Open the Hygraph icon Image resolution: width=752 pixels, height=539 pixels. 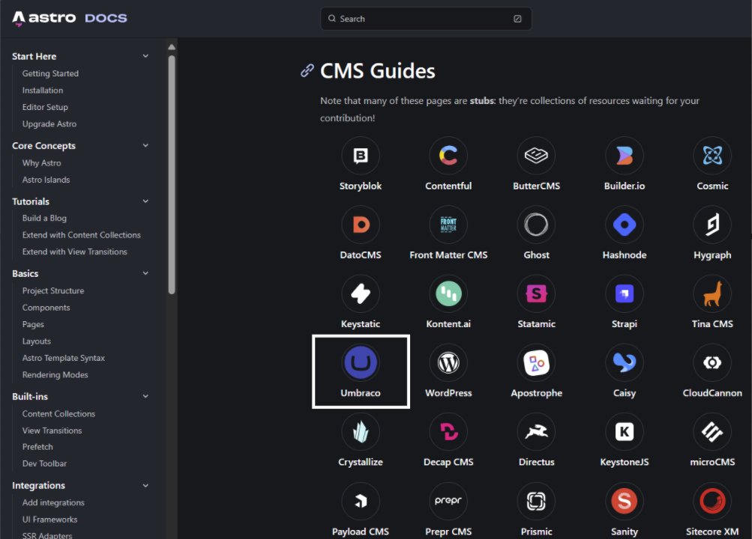pos(712,225)
